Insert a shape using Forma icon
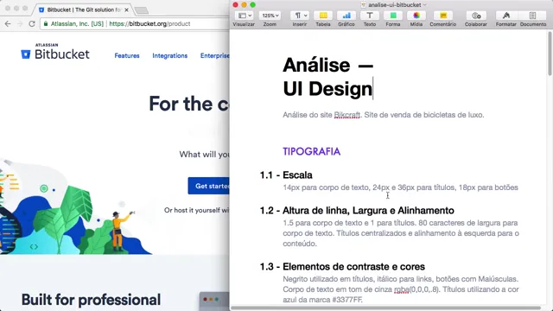 click(393, 16)
